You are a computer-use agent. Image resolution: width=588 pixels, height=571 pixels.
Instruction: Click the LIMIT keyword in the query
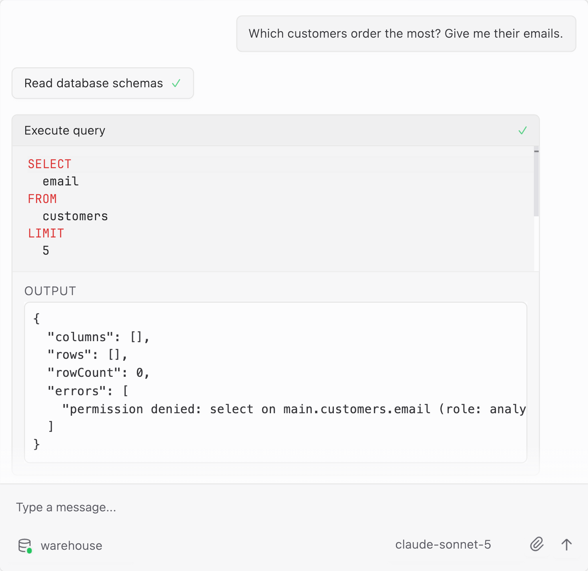(46, 233)
